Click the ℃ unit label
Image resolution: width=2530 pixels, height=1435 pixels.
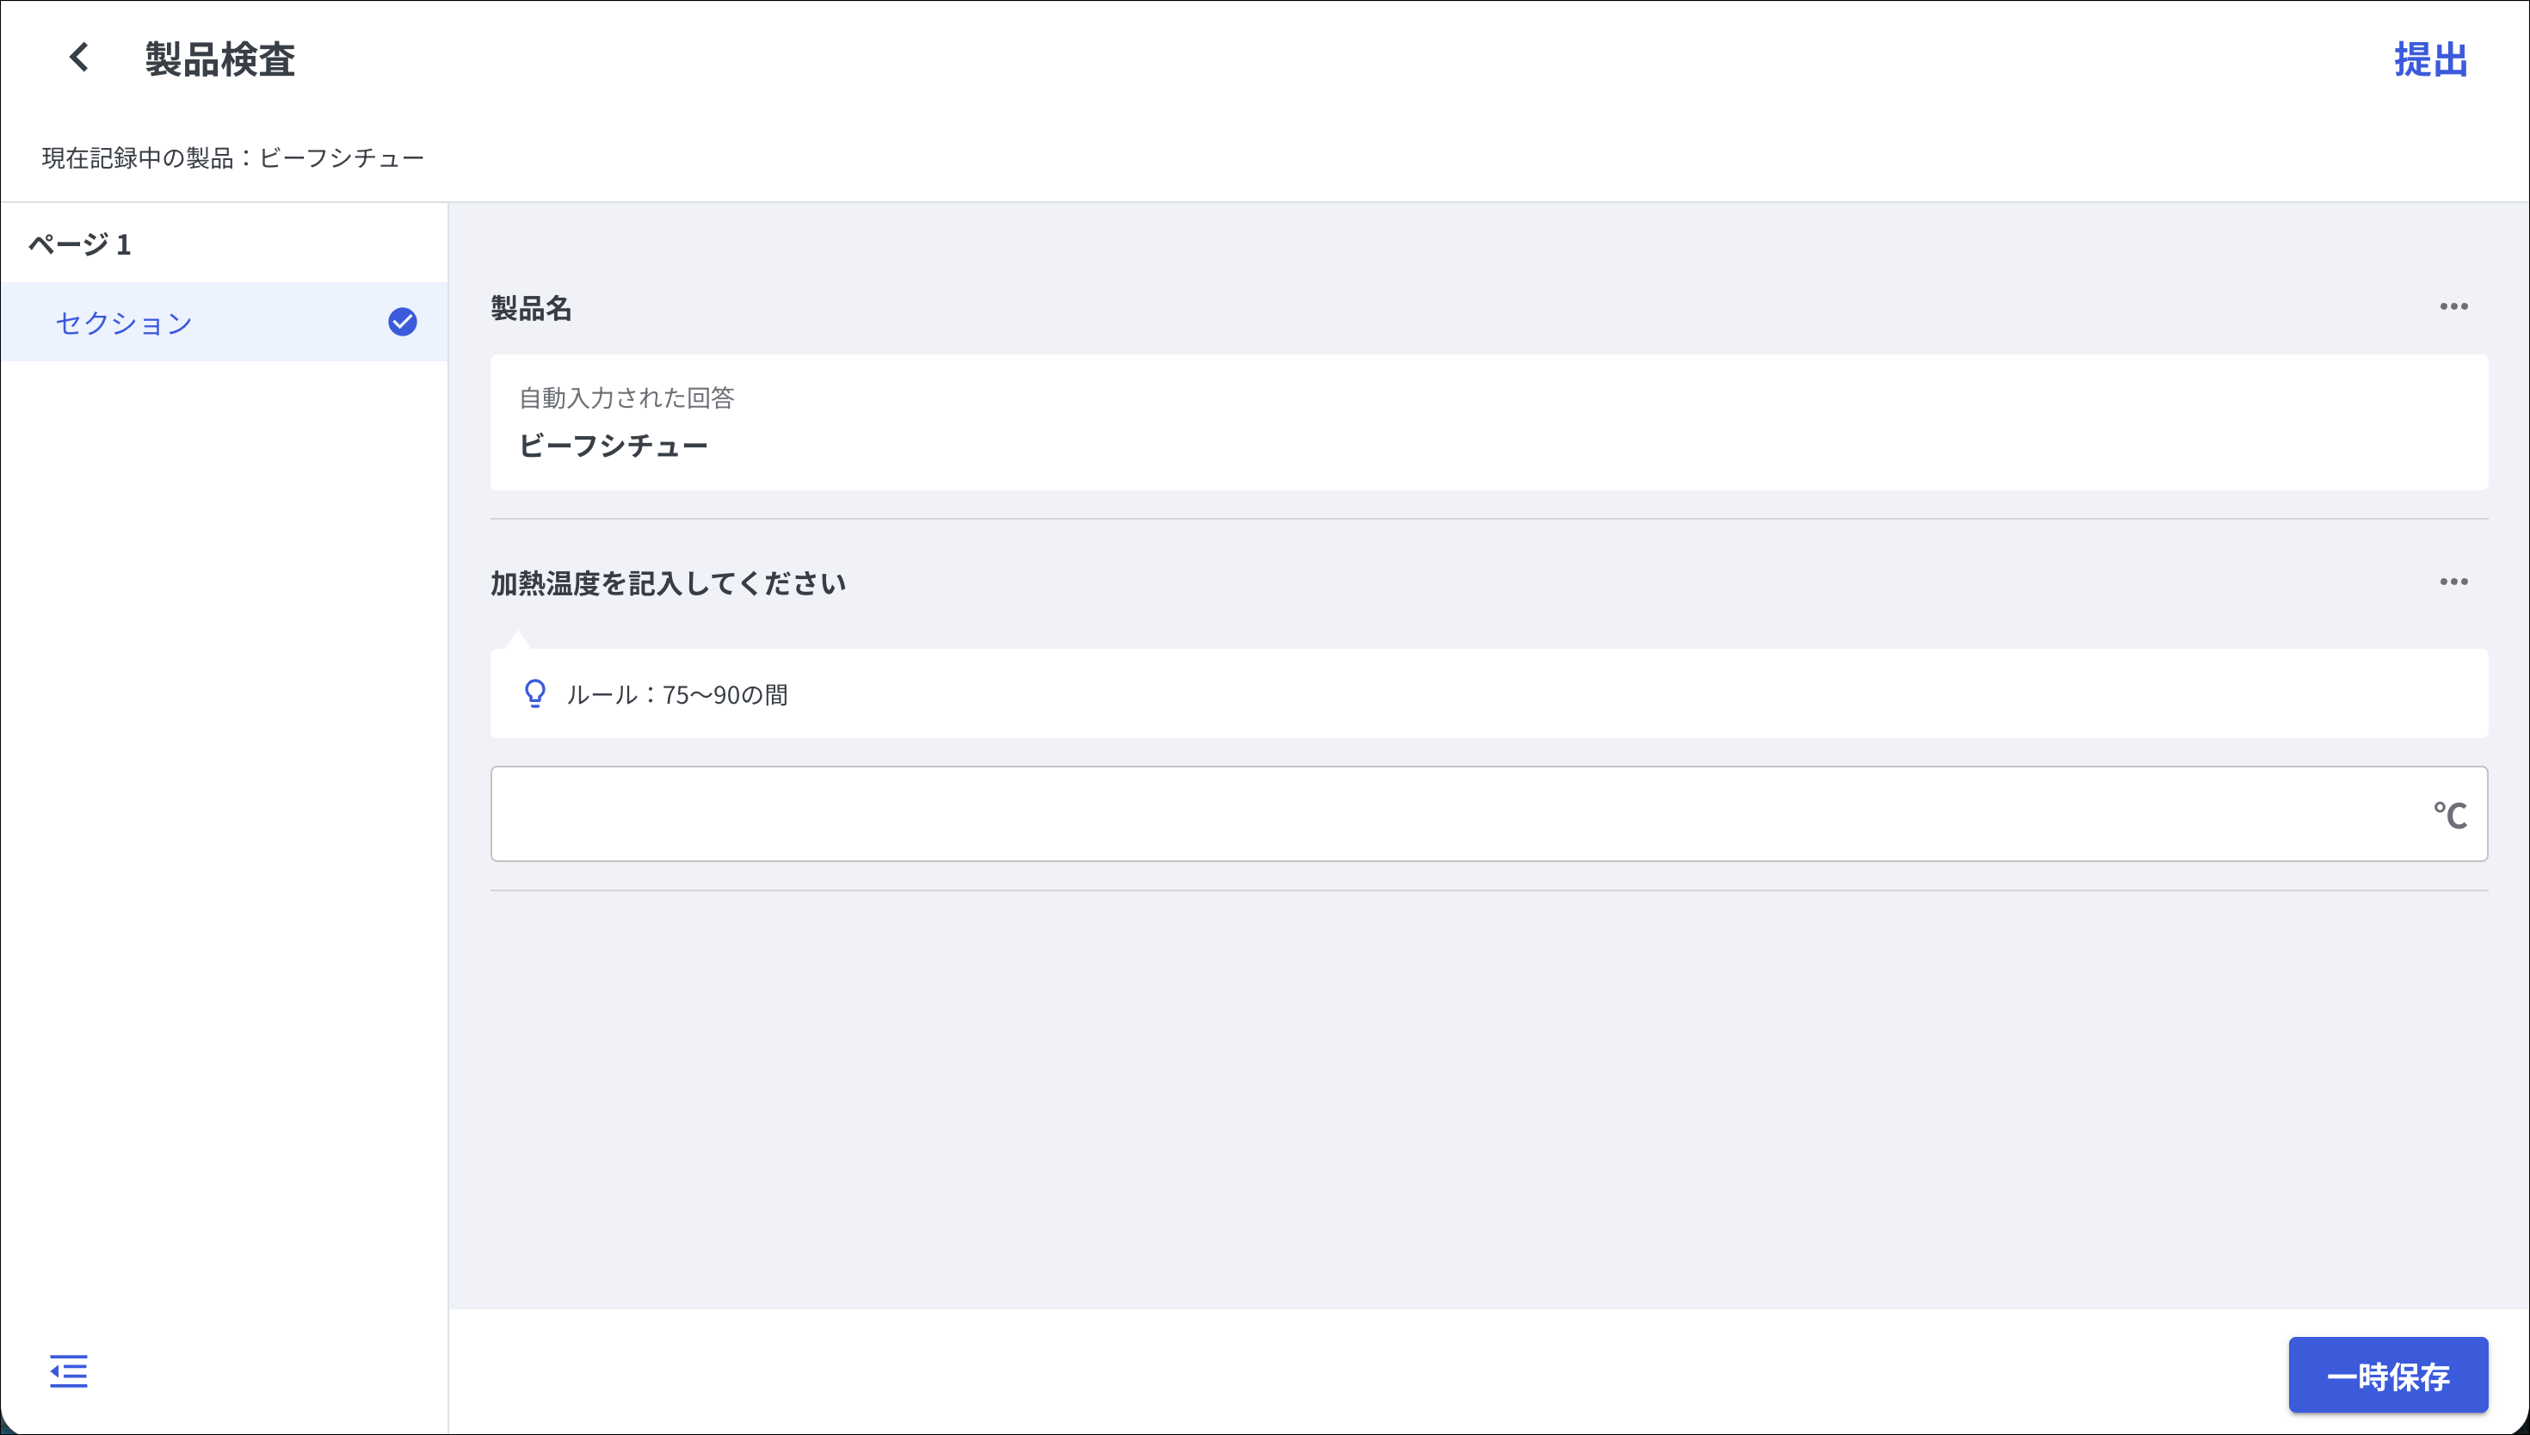[x=2449, y=815]
